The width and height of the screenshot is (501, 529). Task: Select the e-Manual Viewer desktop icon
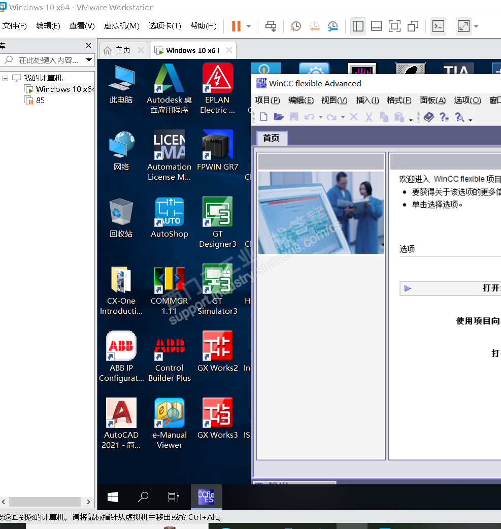point(170,424)
